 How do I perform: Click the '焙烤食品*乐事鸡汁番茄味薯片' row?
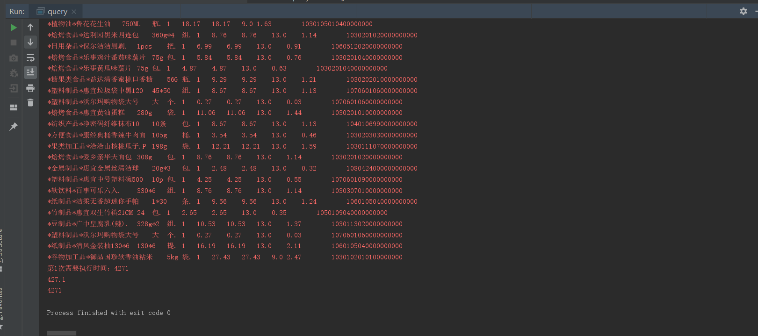pos(225,57)
